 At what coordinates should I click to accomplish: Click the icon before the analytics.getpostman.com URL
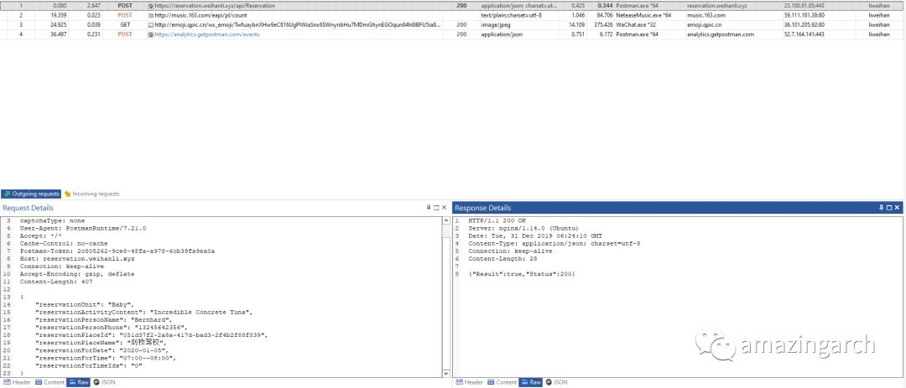click(x=151, y=34)
